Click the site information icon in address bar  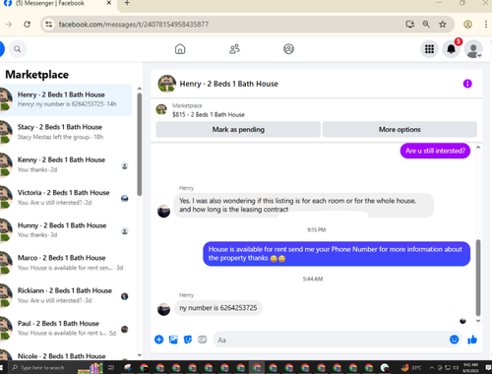[x=49, y=25]
